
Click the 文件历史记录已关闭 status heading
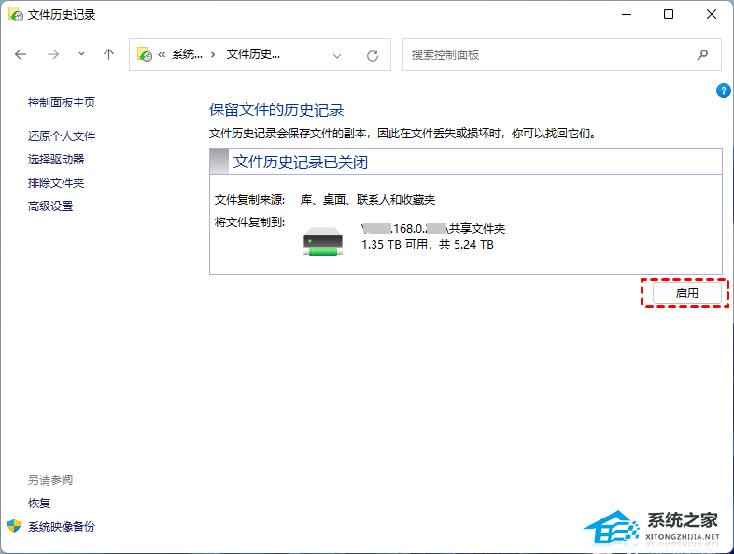(x=301, y=162)
